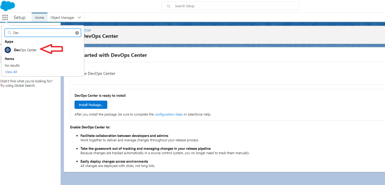Click 'Easily deploy changes across environments'
Image resolution: width=385 pixels, height=185 pixels.
point(114,161)
